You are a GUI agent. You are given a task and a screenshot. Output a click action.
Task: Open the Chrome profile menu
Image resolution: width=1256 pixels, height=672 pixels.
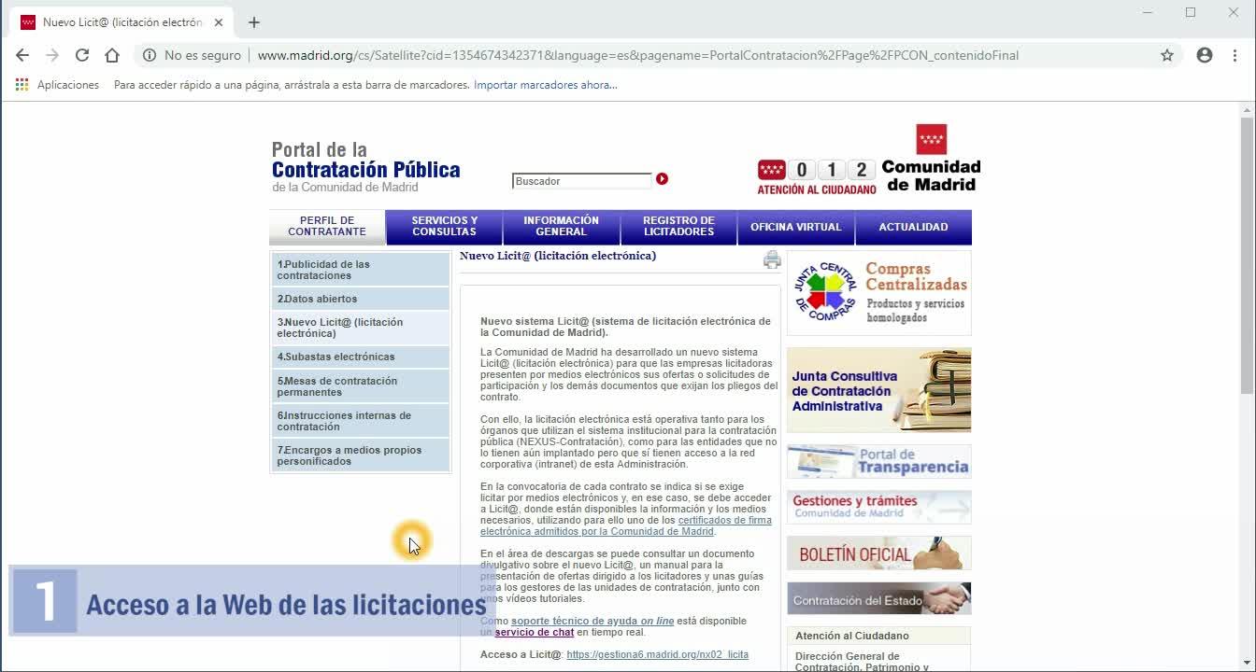click(1205, 55)
